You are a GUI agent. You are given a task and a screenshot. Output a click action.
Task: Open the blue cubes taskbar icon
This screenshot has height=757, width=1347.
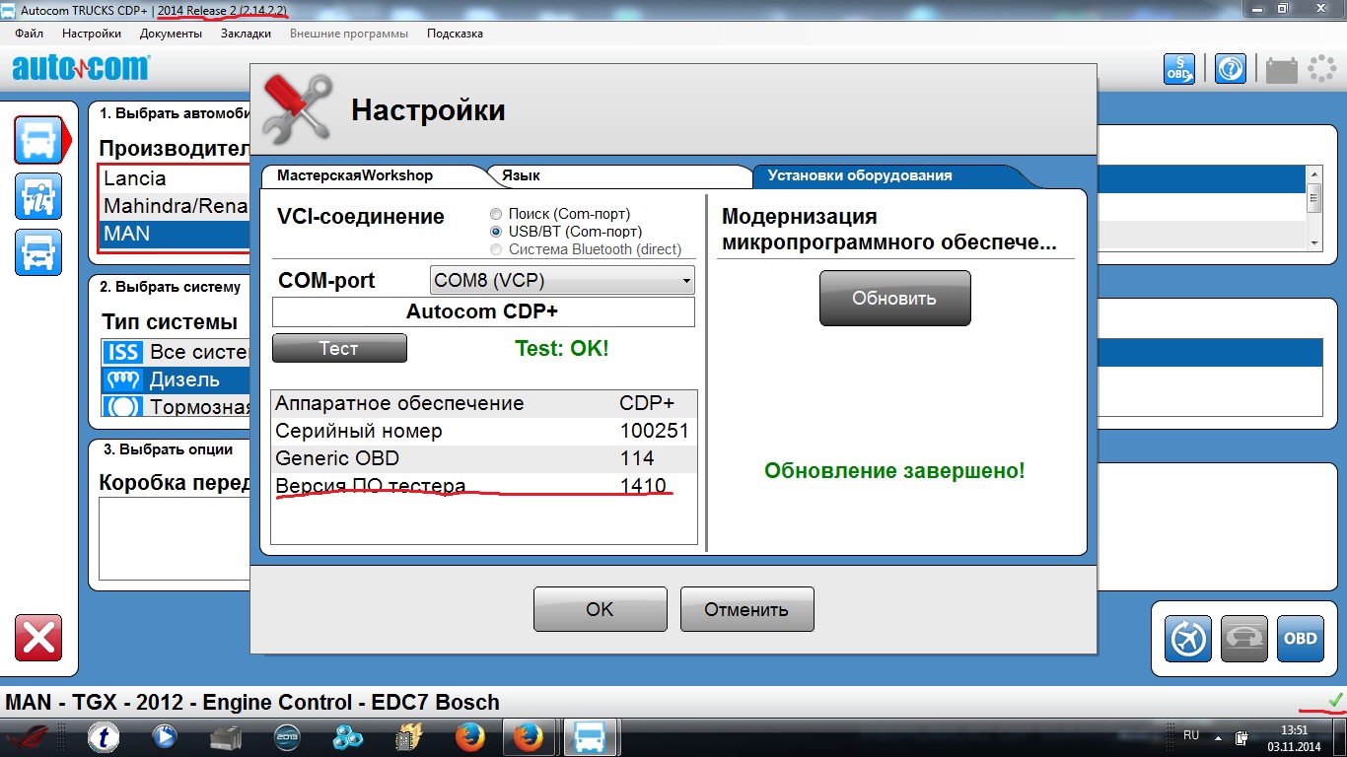[348, 737]
